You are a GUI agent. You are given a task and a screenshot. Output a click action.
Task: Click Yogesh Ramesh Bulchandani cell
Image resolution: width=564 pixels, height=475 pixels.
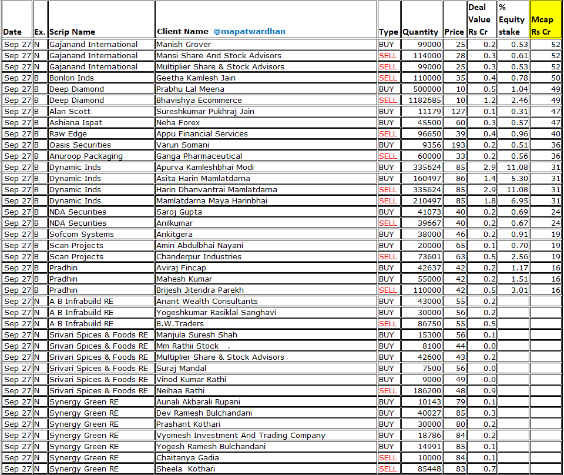[266, 446]
